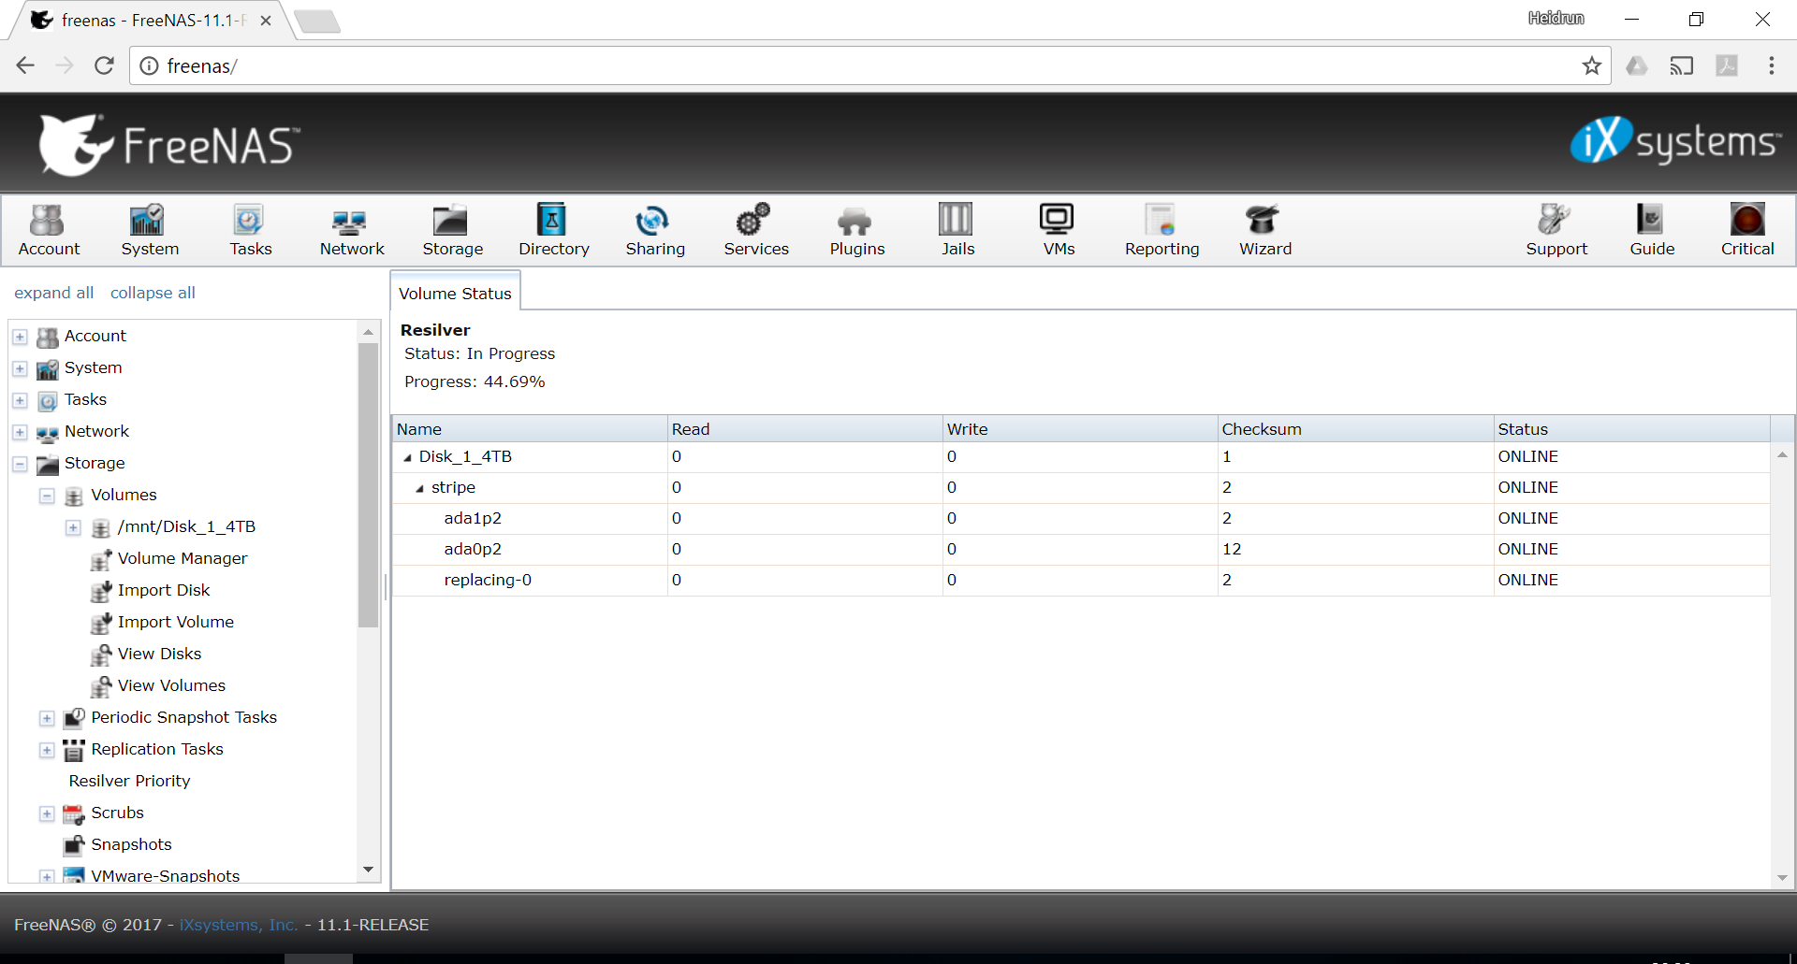Select the Volume Status tab
This screenshot has width=1797, height=964.
[x=455, y=293]
